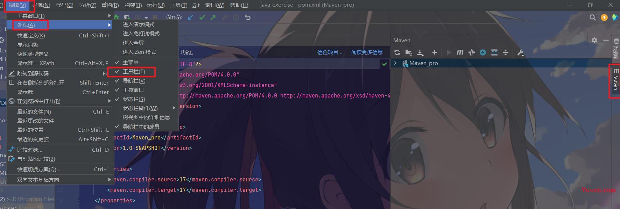Select 跳转到源代码 menu entry

pyautogui.click(x=60, y=73)
